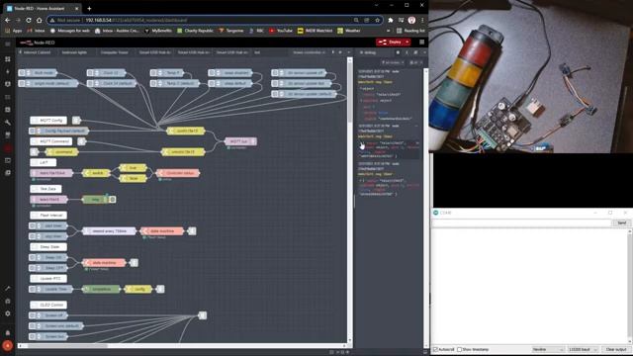Viewport: 633px width, 356px height.
Task: Open the sidebar tab list dropdown arrow
Action: (x=424, y=52)
